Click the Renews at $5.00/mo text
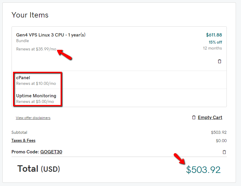 35,102
